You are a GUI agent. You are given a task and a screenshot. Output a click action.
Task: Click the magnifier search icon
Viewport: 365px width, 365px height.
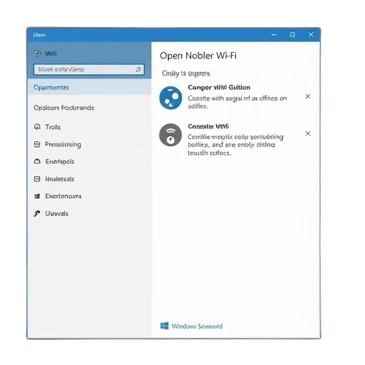click(138, 69)
